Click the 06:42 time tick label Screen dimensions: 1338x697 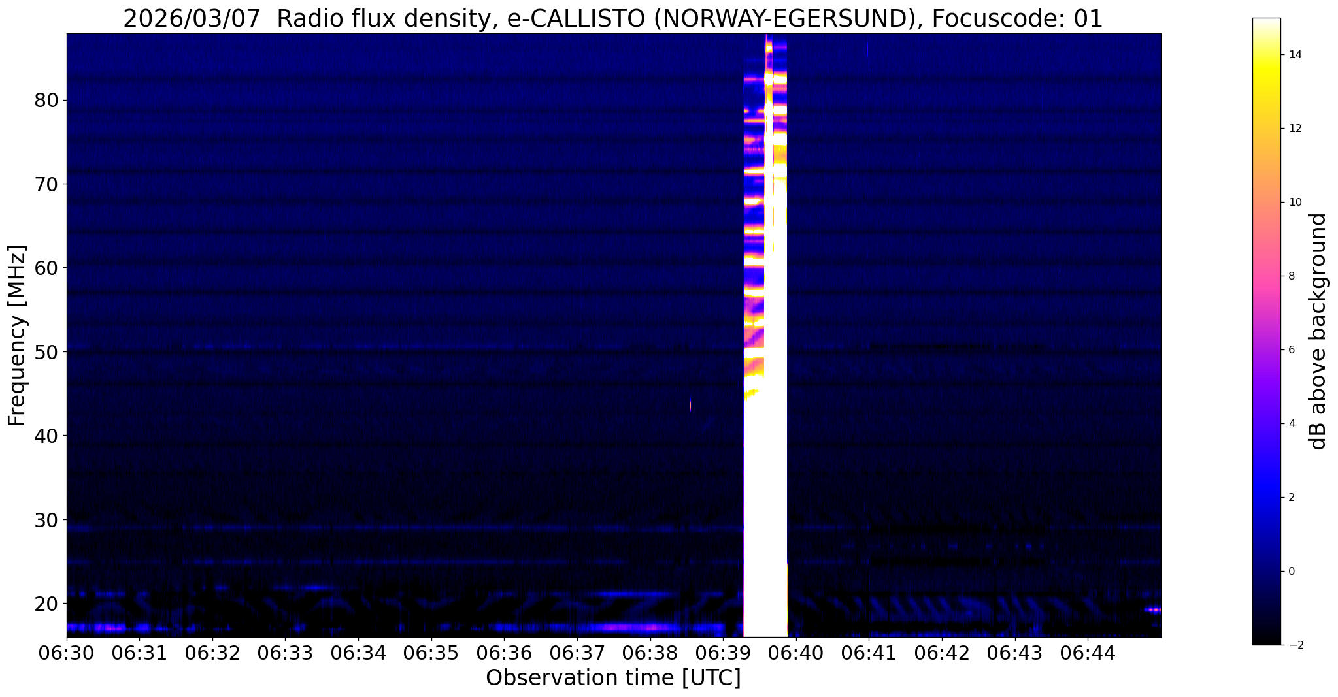coord(942,653)
